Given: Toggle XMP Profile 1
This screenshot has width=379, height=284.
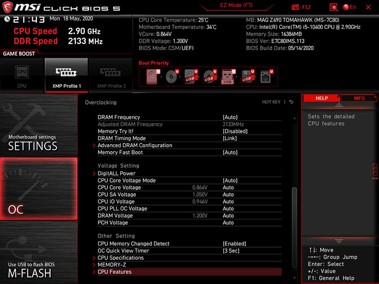Looking at the screenshot, I should tap(66, 75).
